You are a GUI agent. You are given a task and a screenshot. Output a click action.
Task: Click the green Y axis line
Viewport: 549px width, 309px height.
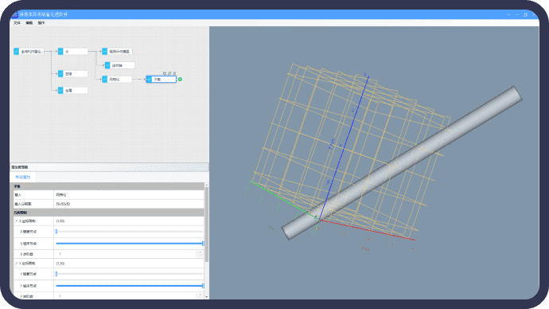point(284,201)
